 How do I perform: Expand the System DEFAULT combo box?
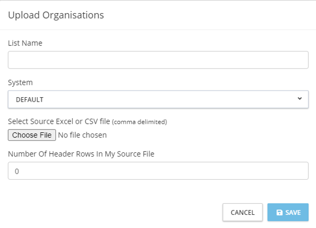(158, 99)
